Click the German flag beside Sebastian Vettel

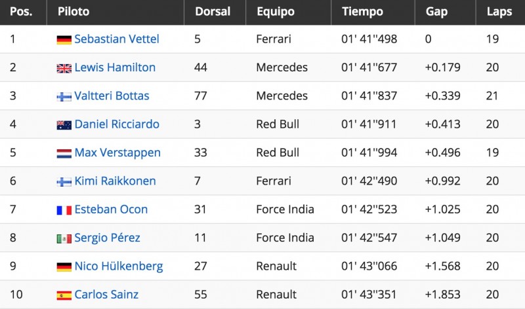[64, 40]
